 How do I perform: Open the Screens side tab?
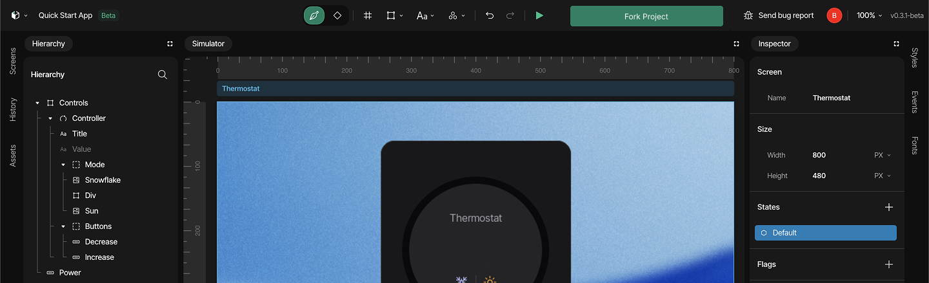[12, 61]
